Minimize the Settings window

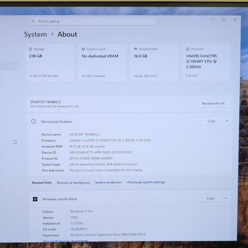click(213, 20)
